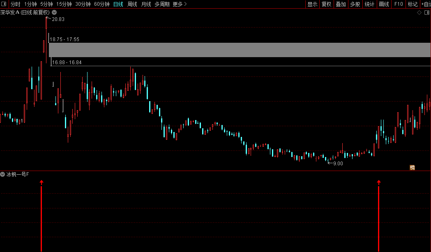Select the 30分钟 period tab
Viewport: 431px width, 252px height.
click(83, 4)
